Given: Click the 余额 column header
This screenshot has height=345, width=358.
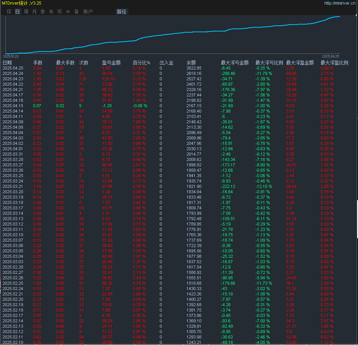Looking at the screenshot, I should 191,63.
